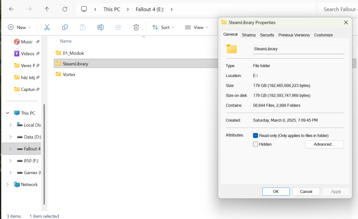Image resolution: width=358 pixels, height=219 pixels.
Task: Click the Delete trash icon
Action: pyautogui.click(x=136, y=27)
